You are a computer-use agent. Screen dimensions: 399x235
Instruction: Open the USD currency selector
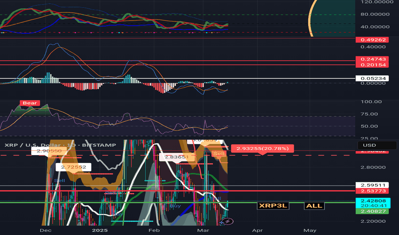pos(377,145)
